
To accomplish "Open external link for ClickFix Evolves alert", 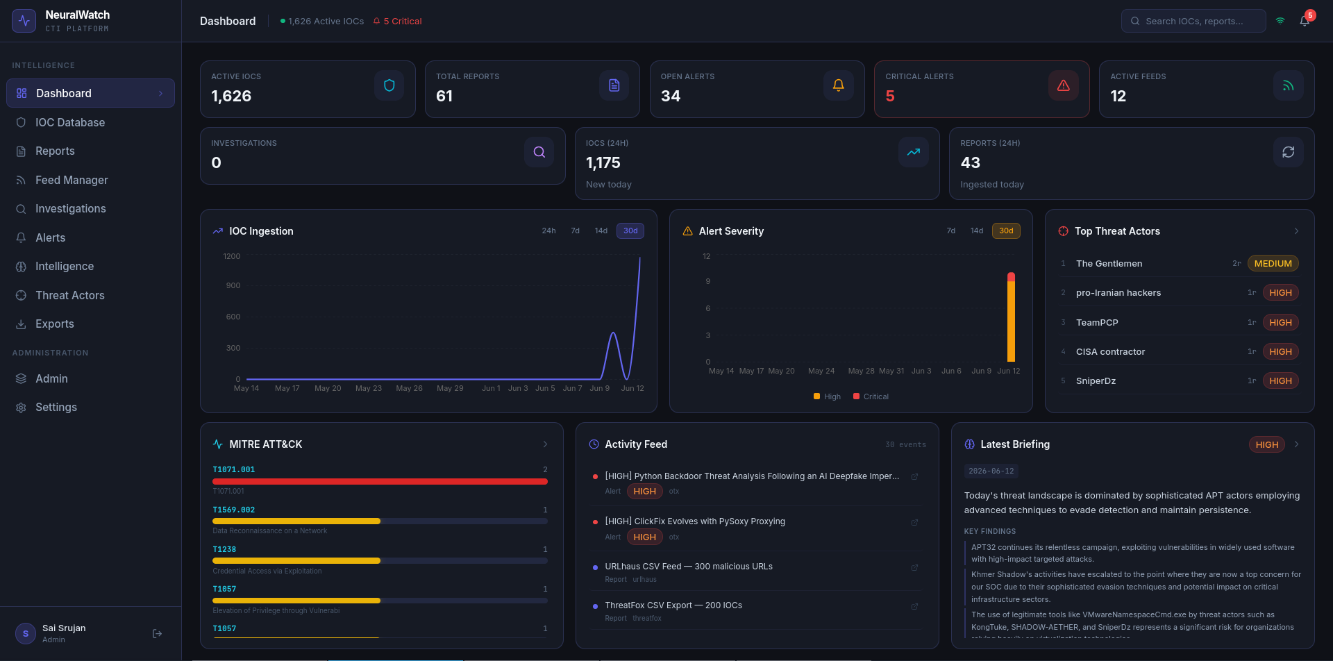I will [914, 522].
